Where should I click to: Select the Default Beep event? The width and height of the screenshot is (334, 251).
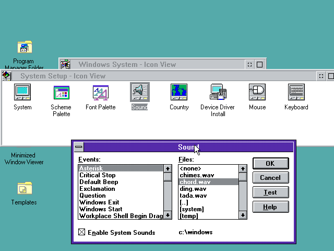[x=121, y=182]
